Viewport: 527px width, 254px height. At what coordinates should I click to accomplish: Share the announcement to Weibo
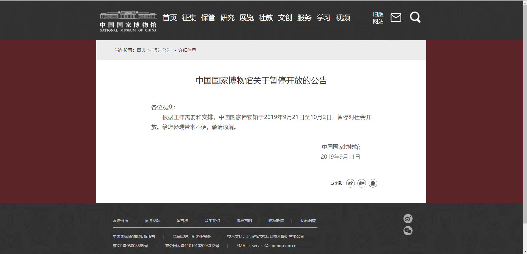pyautogui.click(x=350, y=183)
